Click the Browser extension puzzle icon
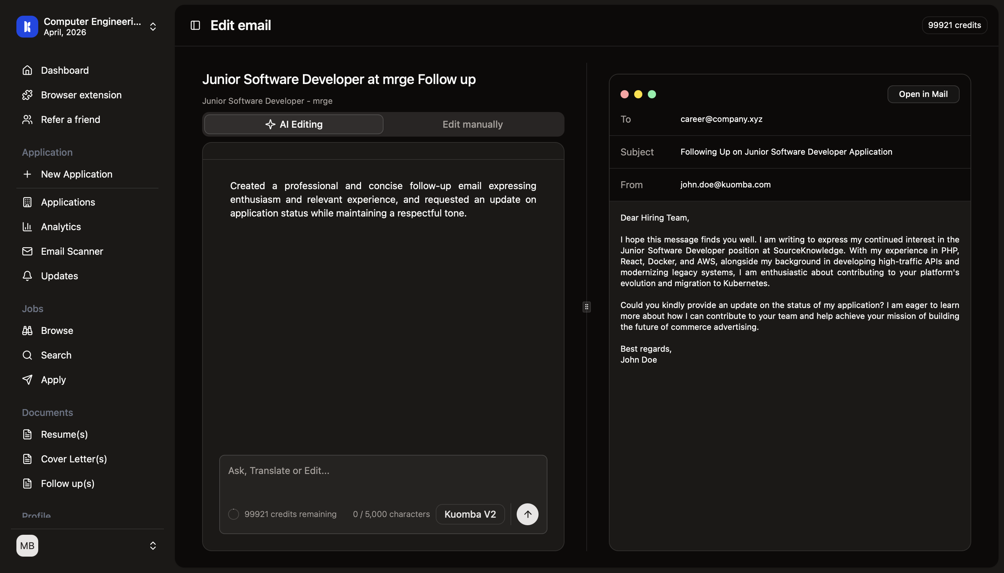The height and width of the screenshot is (573, 1004). pyautogui.click(x=27, y=95)
